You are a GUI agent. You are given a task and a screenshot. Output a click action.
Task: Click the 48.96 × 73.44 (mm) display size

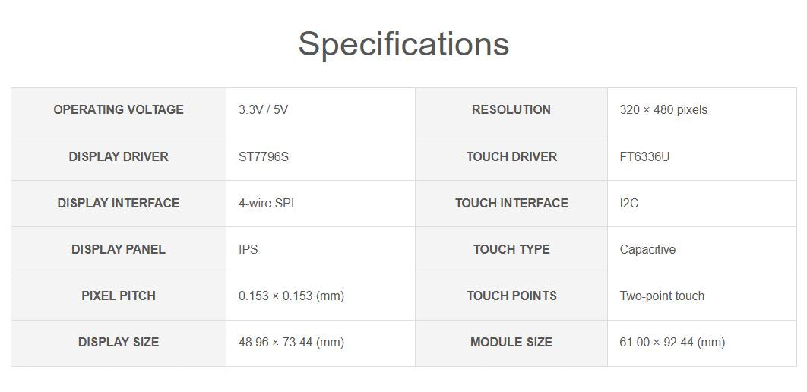[x=291, y=343]
